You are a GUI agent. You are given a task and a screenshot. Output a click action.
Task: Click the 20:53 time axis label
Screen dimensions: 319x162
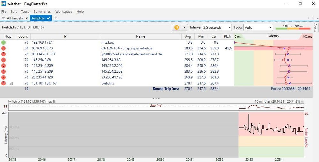point(249,160)
